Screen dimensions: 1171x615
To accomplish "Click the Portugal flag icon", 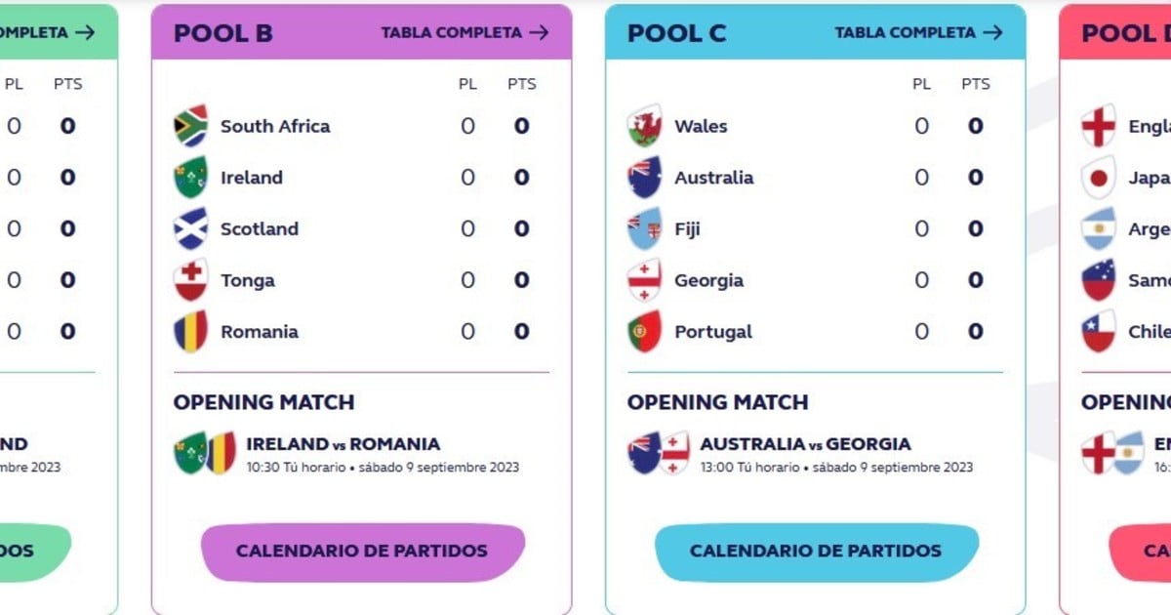I will 644,332.
